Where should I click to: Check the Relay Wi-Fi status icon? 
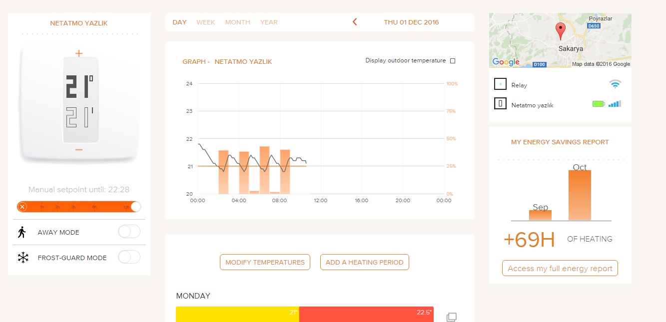click(x=615, y=84)
